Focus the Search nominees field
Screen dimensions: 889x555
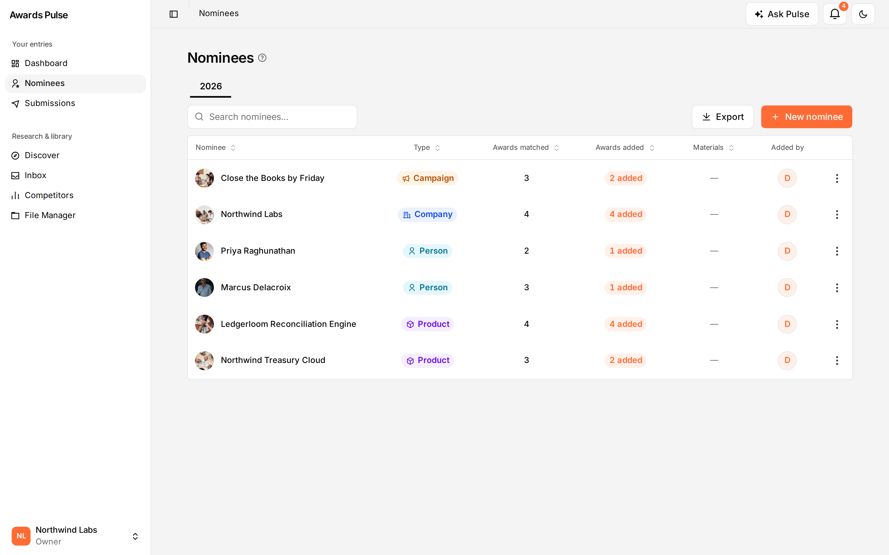272,117
